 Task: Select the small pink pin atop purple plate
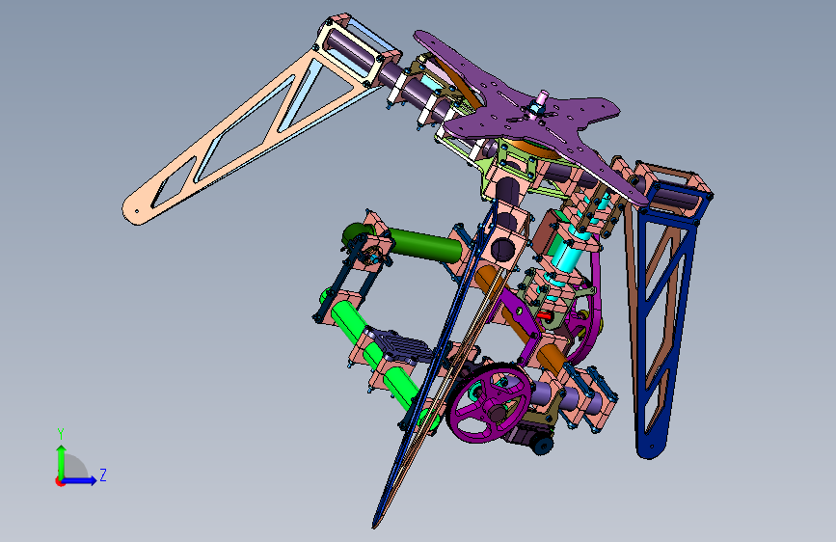pyautogui.click(x=543, y=97)
